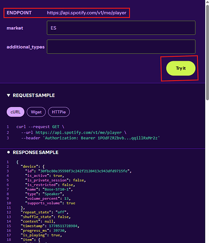Click the additional_types field label
Image resolution: width=209 pixels, height=243 pixels.
26,47
